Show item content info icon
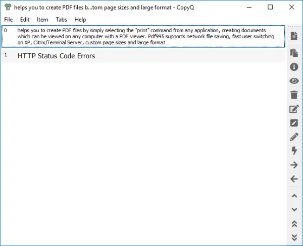Screen dimensions: 303x246 [294, 67]
